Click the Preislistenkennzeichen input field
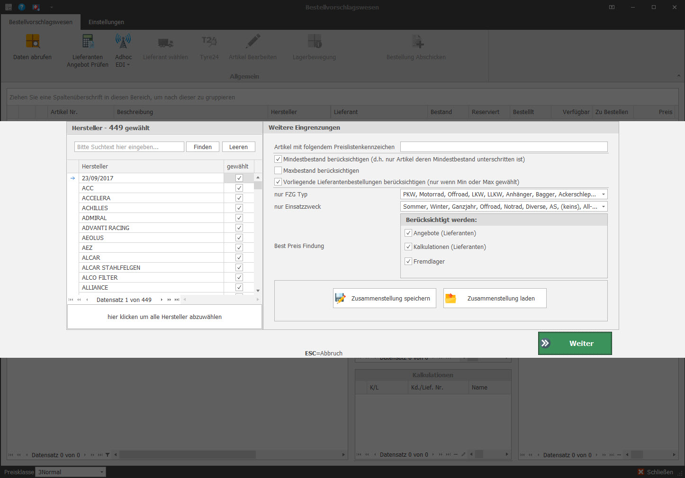 (x=504, y=147)
